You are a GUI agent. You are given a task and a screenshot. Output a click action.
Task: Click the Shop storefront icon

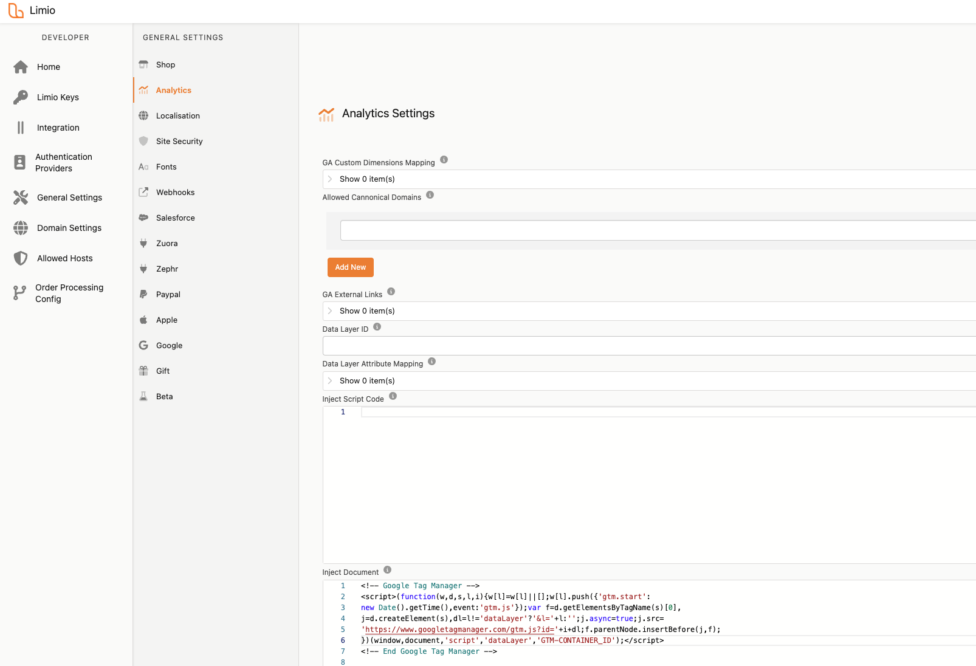click(143, 64)
